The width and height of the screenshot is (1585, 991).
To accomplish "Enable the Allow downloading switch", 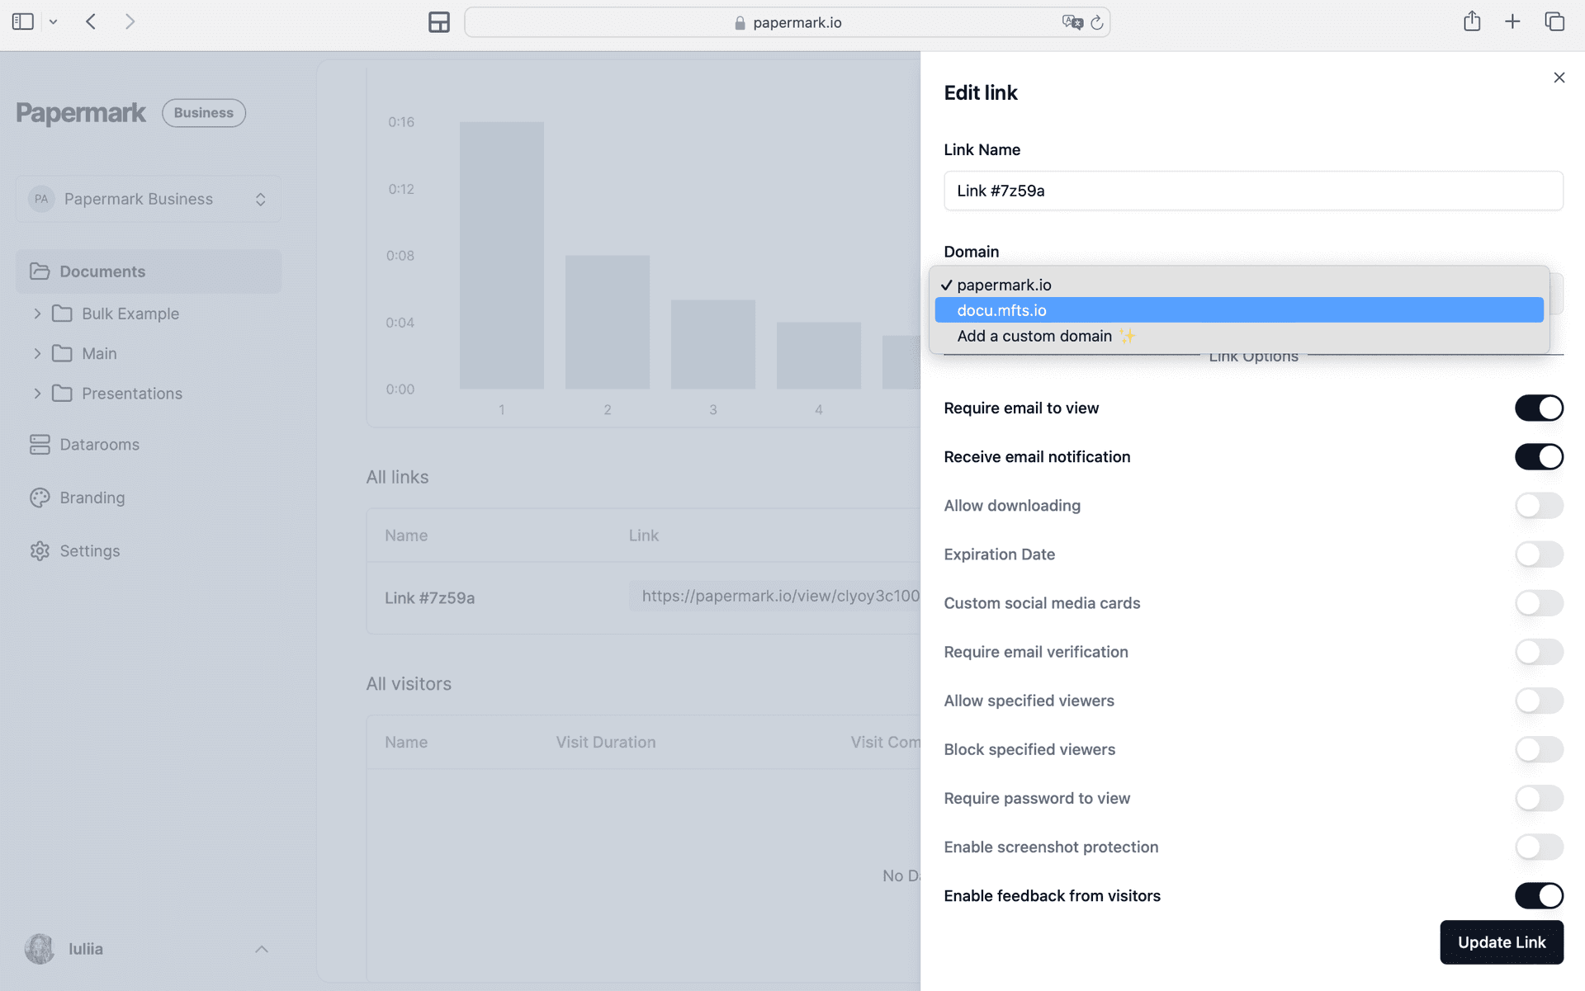I will coord(1538,506).
